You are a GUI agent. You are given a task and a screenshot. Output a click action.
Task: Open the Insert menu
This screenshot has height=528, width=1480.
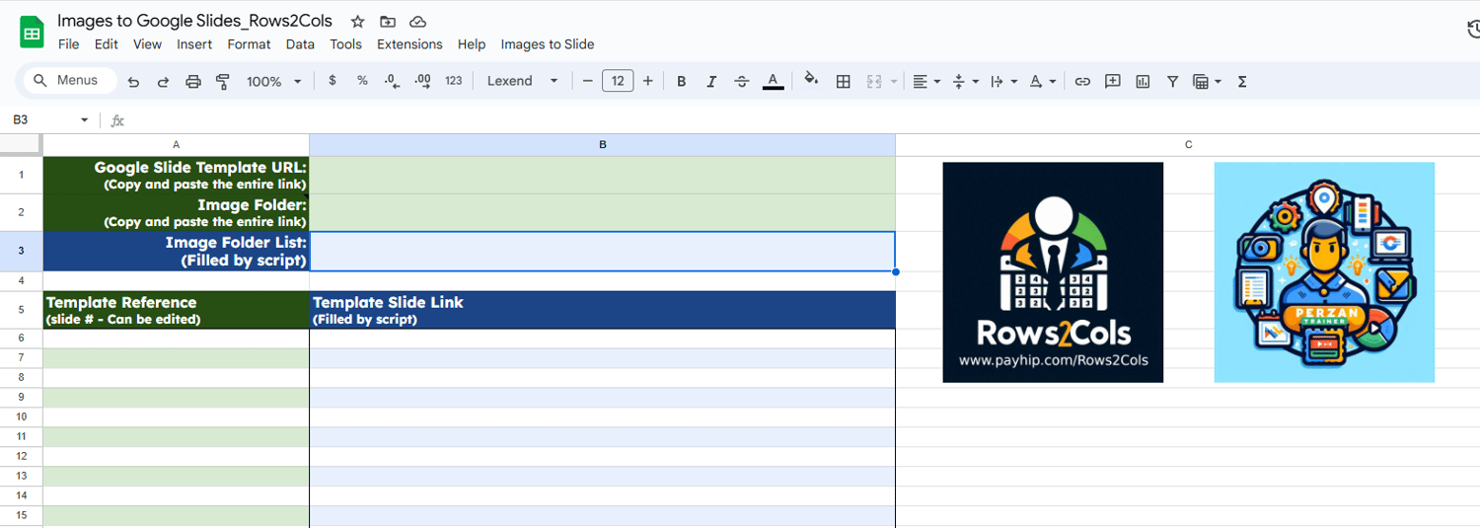(x=194, y=44)
